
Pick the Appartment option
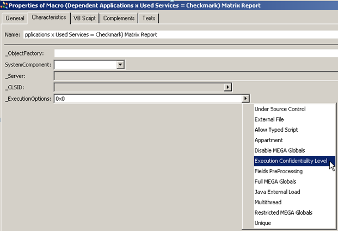(x=269, y=140)
